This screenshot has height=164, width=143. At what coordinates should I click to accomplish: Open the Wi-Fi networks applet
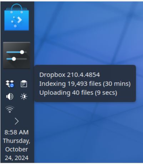(10, 109)
